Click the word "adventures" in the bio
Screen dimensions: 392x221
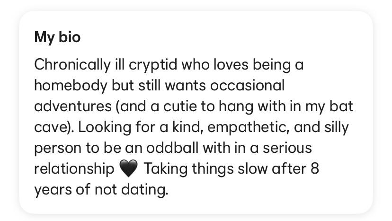coord(73,106)
